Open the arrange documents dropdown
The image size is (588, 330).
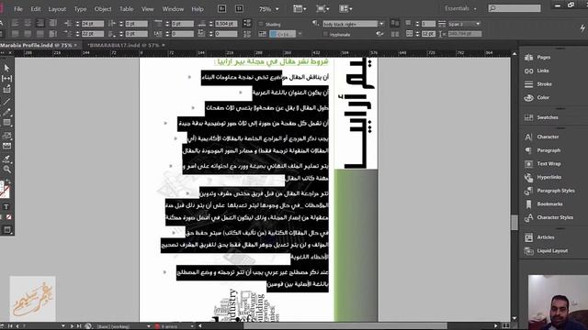[x=345, y=8]
